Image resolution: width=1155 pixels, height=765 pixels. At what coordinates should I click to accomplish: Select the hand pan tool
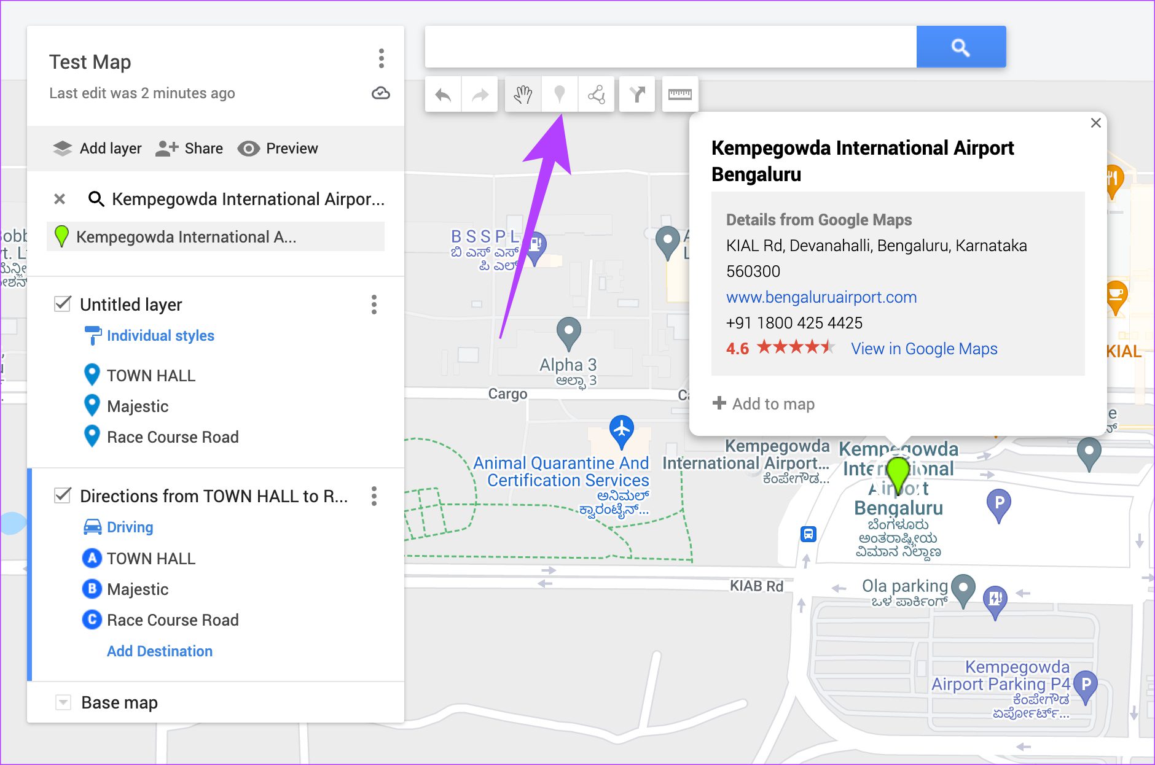point(523,95)
